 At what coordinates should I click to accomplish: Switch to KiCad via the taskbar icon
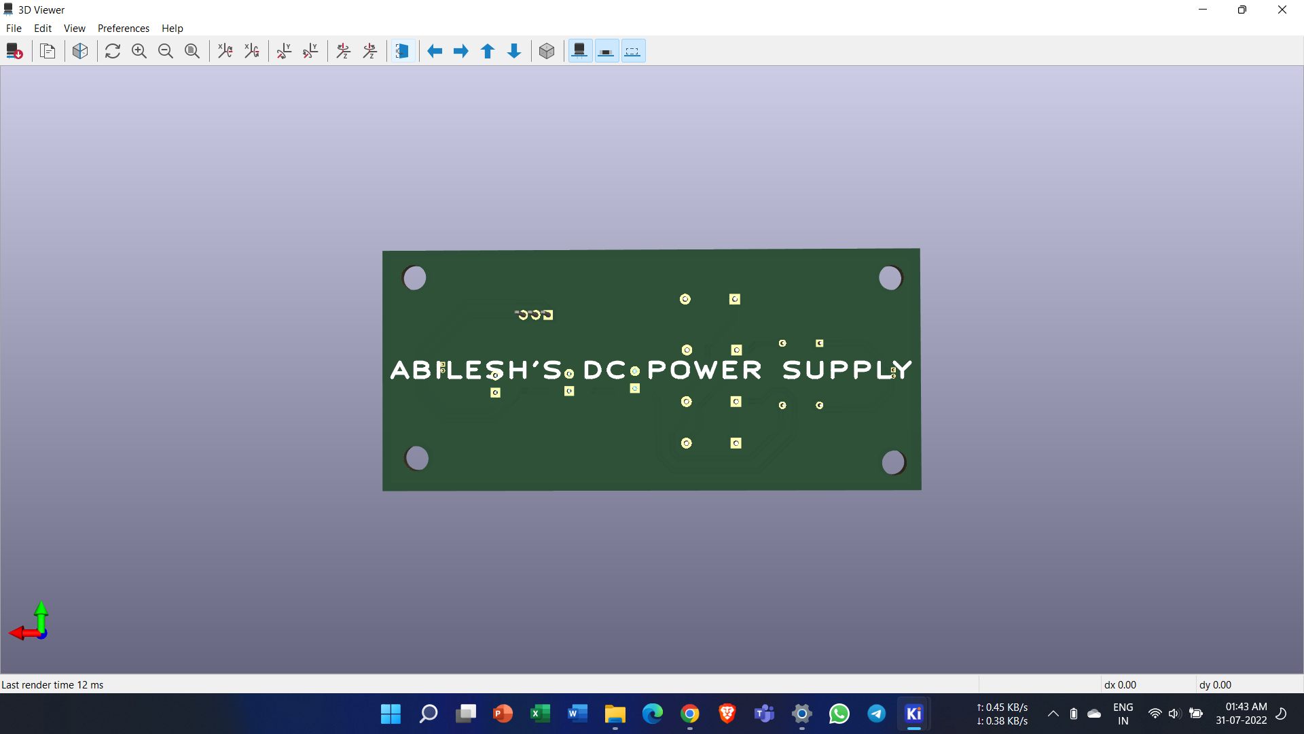[914, 714]
